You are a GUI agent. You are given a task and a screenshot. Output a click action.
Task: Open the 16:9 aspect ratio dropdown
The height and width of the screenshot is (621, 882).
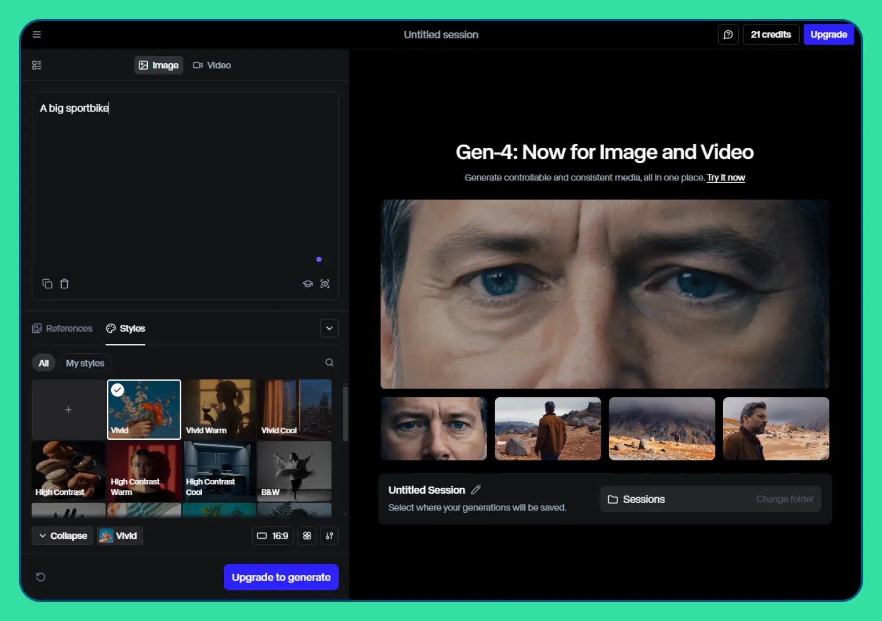tap(272, 536)
